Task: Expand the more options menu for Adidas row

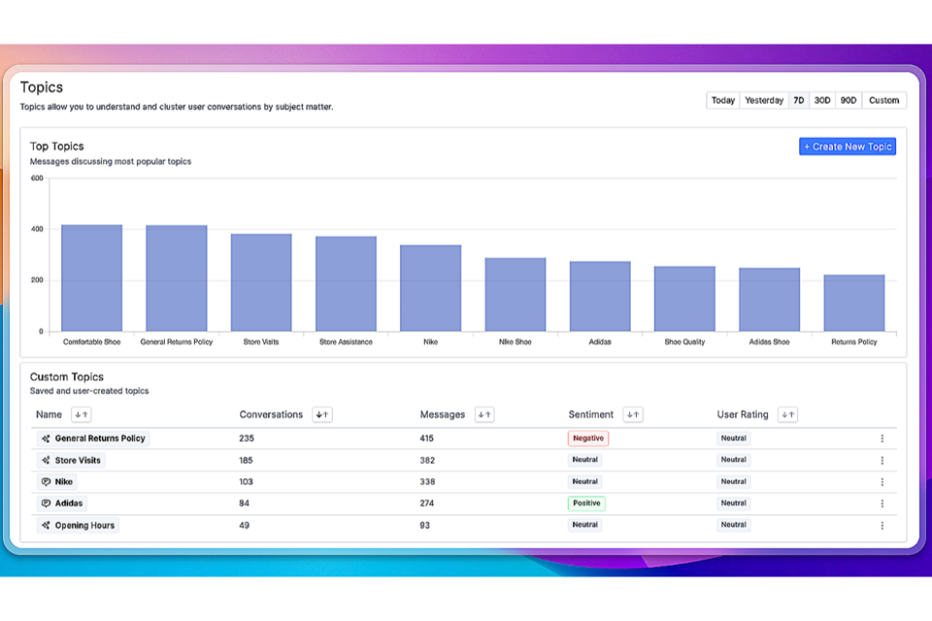Action: 882,504
